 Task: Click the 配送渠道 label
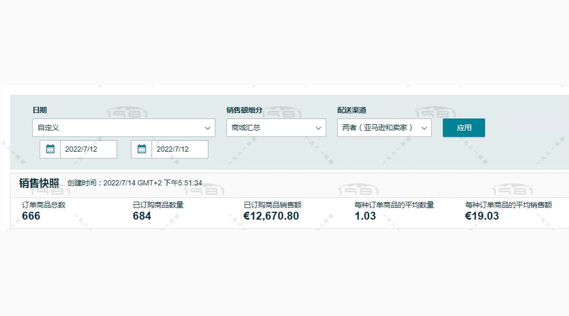tap(351, 110)
